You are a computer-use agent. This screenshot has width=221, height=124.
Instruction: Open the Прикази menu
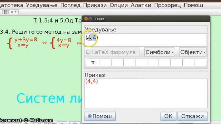(95, 5)
